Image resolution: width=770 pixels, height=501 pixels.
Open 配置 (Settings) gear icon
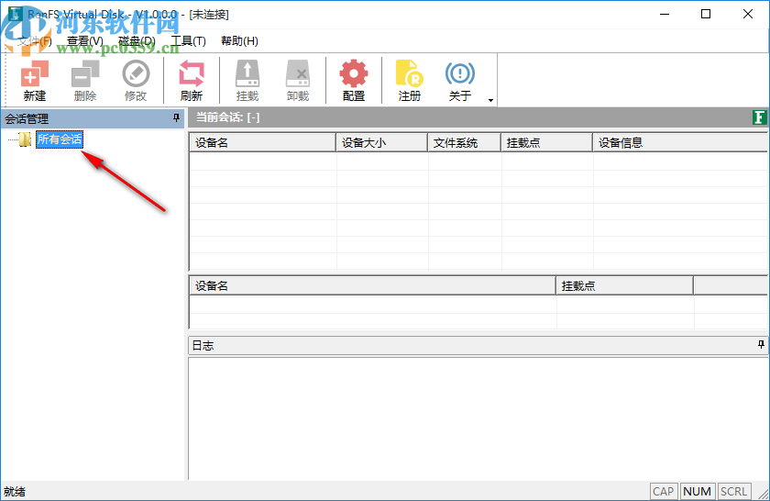click(354, 80)
